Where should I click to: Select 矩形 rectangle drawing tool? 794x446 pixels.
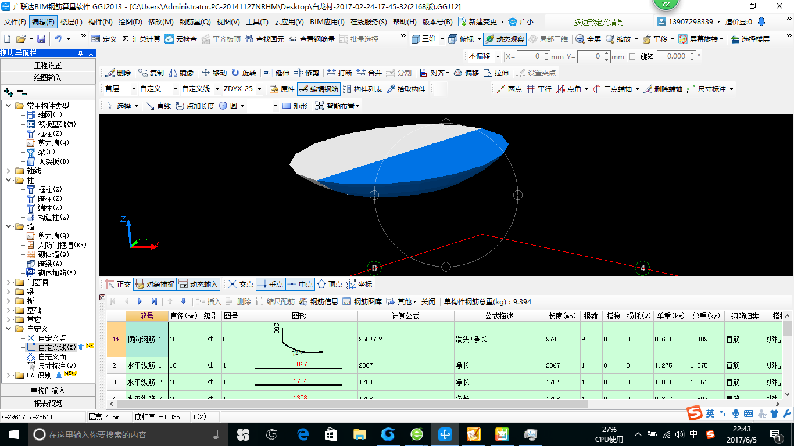click(295, 106)
